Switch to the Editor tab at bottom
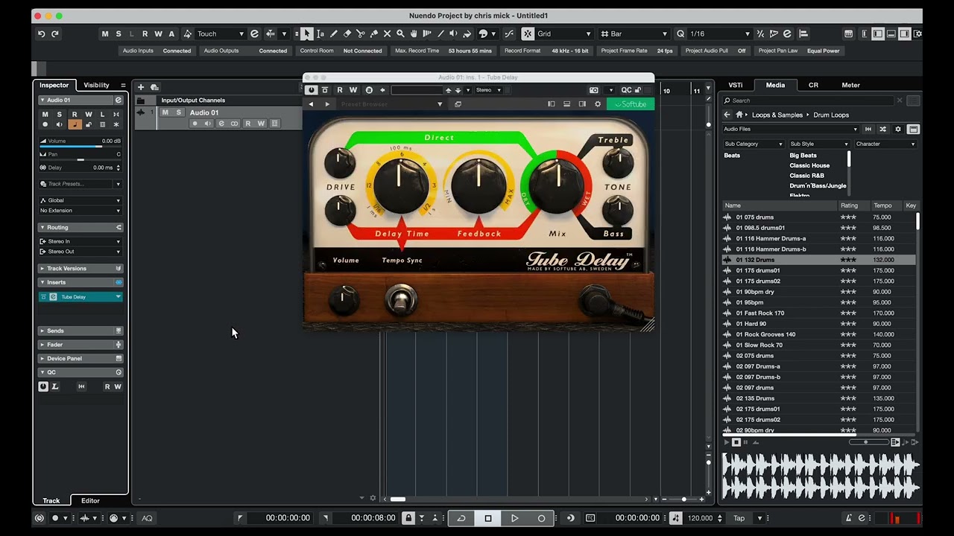The height and width of the screenshot is (536, 954). (90, 501)
